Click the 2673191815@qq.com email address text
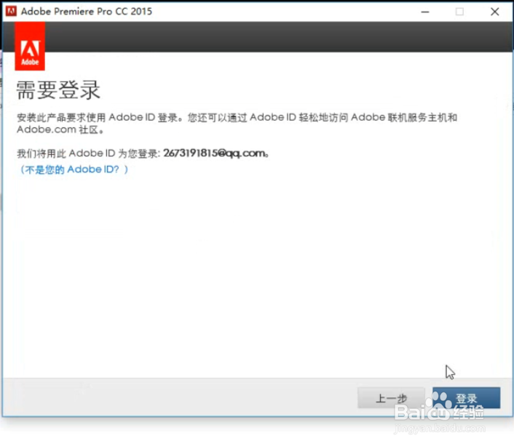The image size is (514, 446). click(214, 153)
